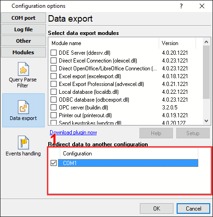The height and width of the screenshot is (217, 213).
Task: Click the Download plugin now link
Action: tap(73, 132)
